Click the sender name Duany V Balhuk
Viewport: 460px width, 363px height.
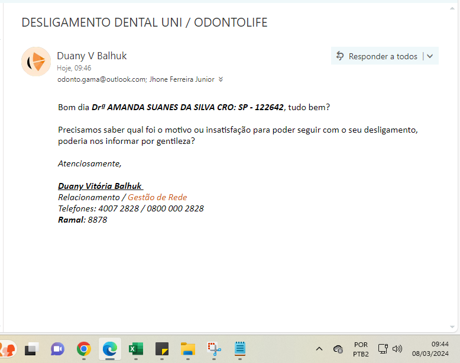point(92,56)
